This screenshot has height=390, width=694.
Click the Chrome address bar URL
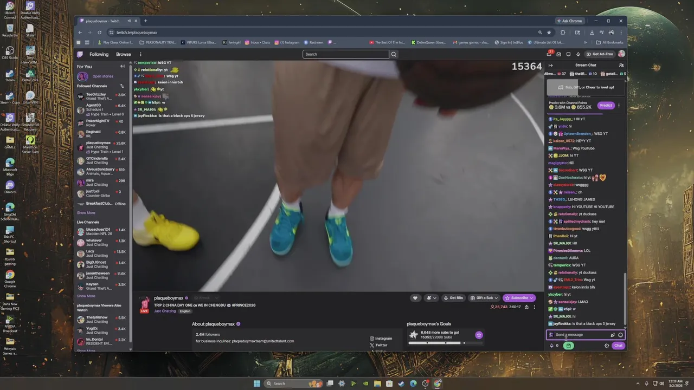[137, 32]
